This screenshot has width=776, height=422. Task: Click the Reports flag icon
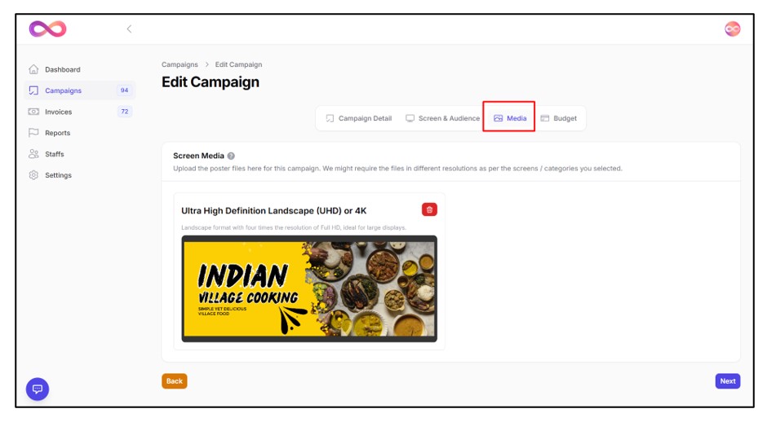(x=33, y=133)
